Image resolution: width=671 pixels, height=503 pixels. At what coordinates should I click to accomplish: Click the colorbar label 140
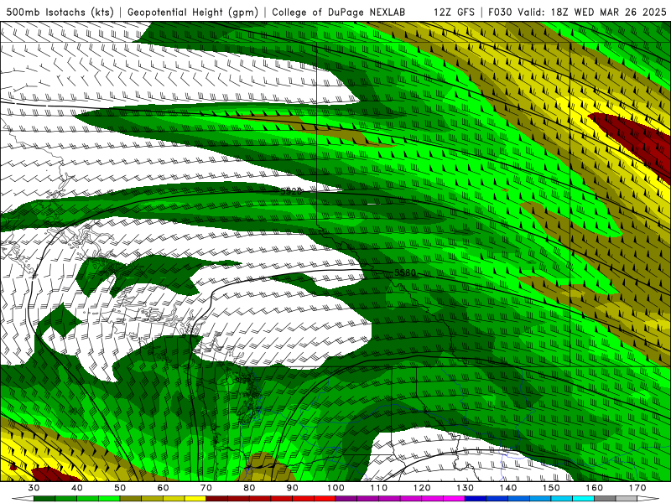click(x=508, y=488)
